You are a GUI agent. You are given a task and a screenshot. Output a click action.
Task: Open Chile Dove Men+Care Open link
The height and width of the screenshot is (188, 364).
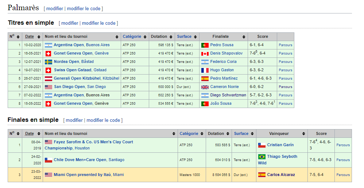click(80, 160)
